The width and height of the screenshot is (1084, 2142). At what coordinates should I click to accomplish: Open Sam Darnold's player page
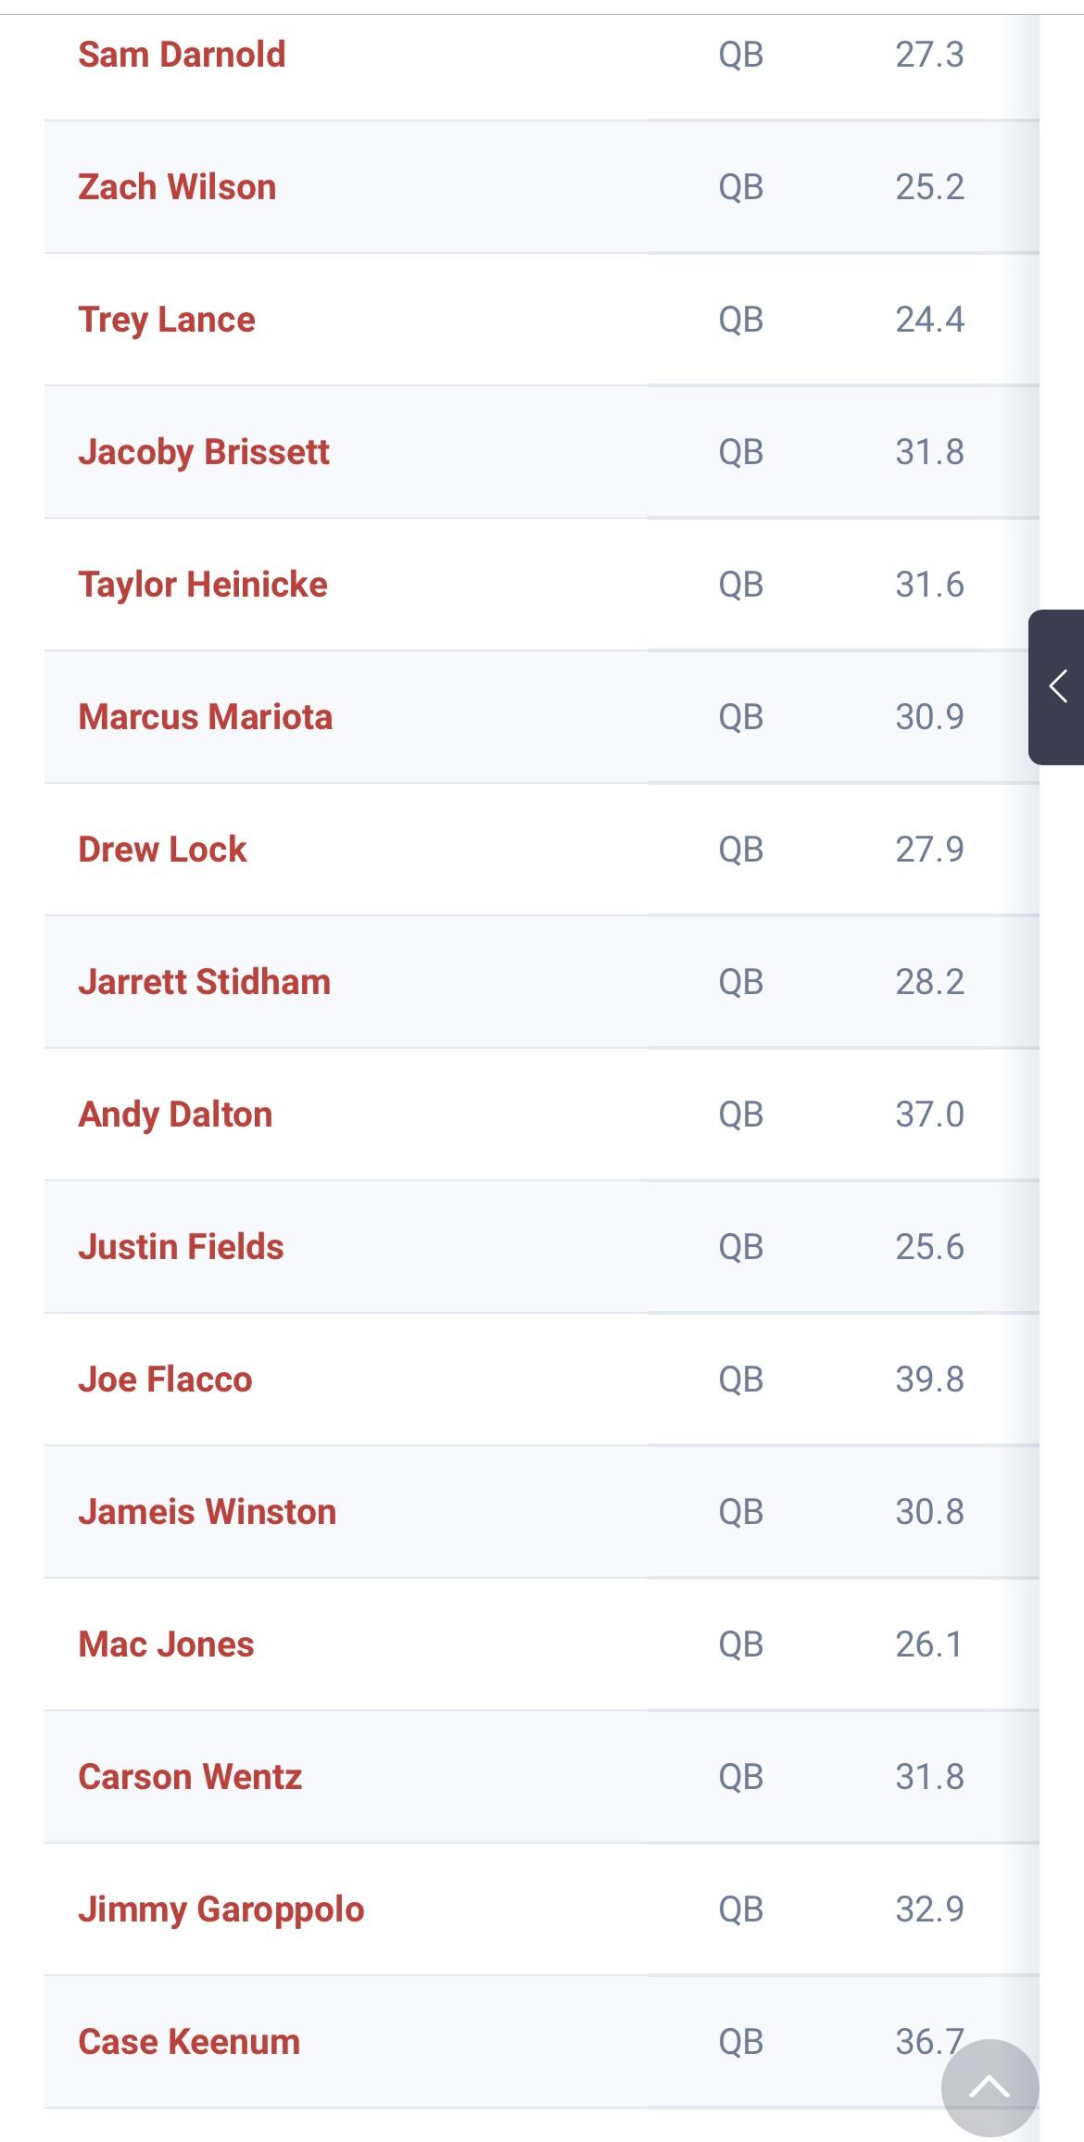182,56
